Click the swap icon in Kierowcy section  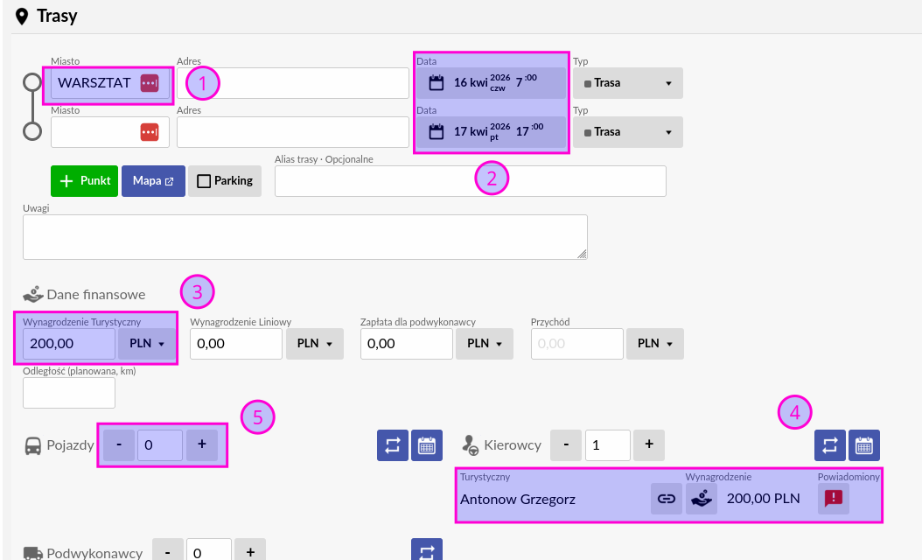pyautogui.click(x=829, y=445)
